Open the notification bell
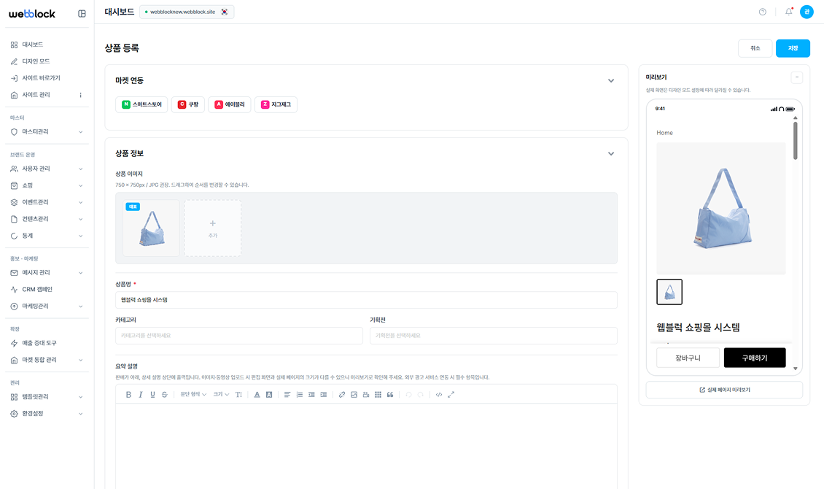824x489 pixels. [x=788, y=12]
